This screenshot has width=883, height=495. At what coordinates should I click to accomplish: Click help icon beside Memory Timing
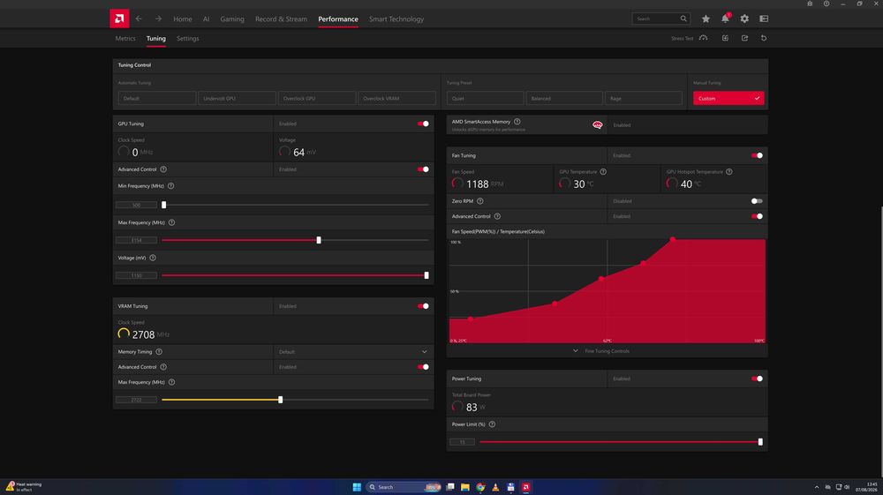tap(159, 351)
